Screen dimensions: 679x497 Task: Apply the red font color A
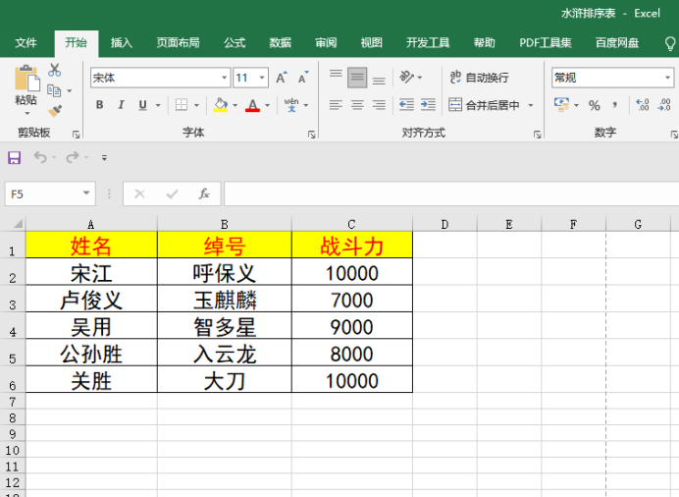252,104
